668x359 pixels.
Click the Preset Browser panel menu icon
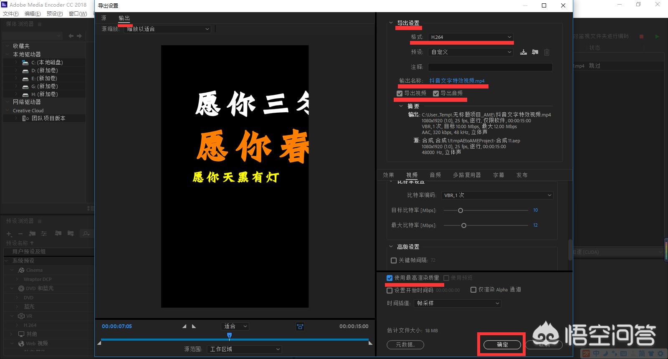pos(40,221)
